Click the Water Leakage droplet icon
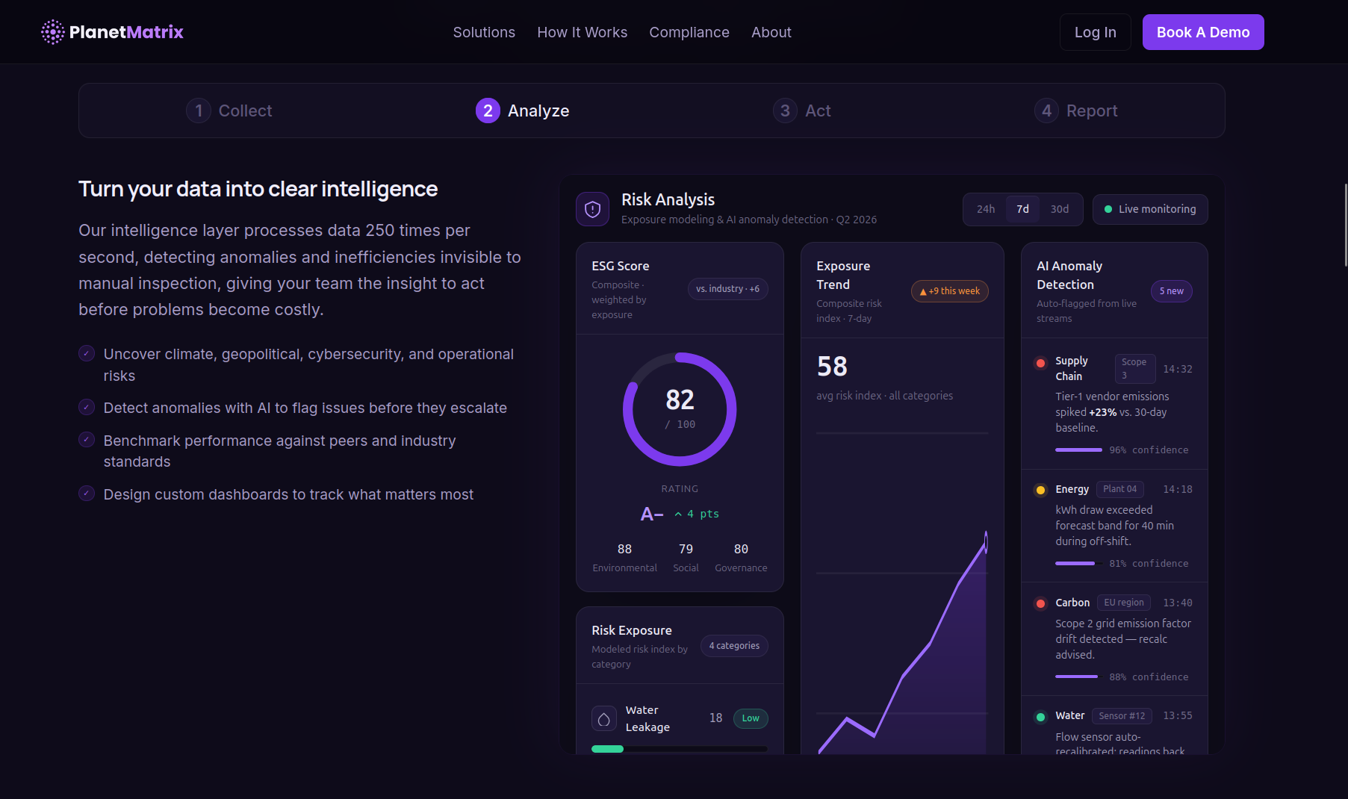 [603, 718]
